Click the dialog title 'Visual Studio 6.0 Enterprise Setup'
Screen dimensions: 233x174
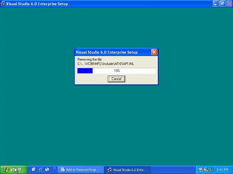point(107,52)
